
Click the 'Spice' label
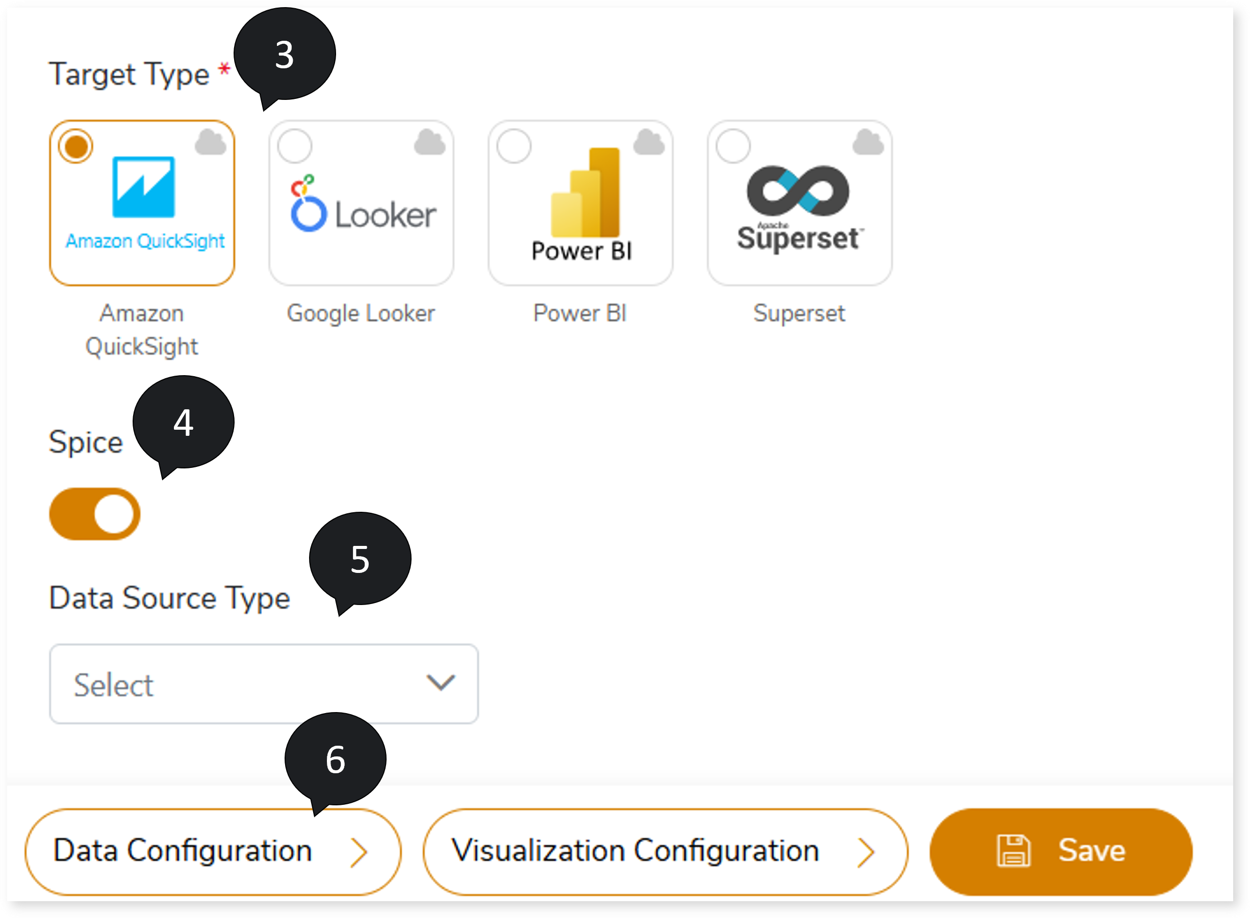click(x=86, y=443)
